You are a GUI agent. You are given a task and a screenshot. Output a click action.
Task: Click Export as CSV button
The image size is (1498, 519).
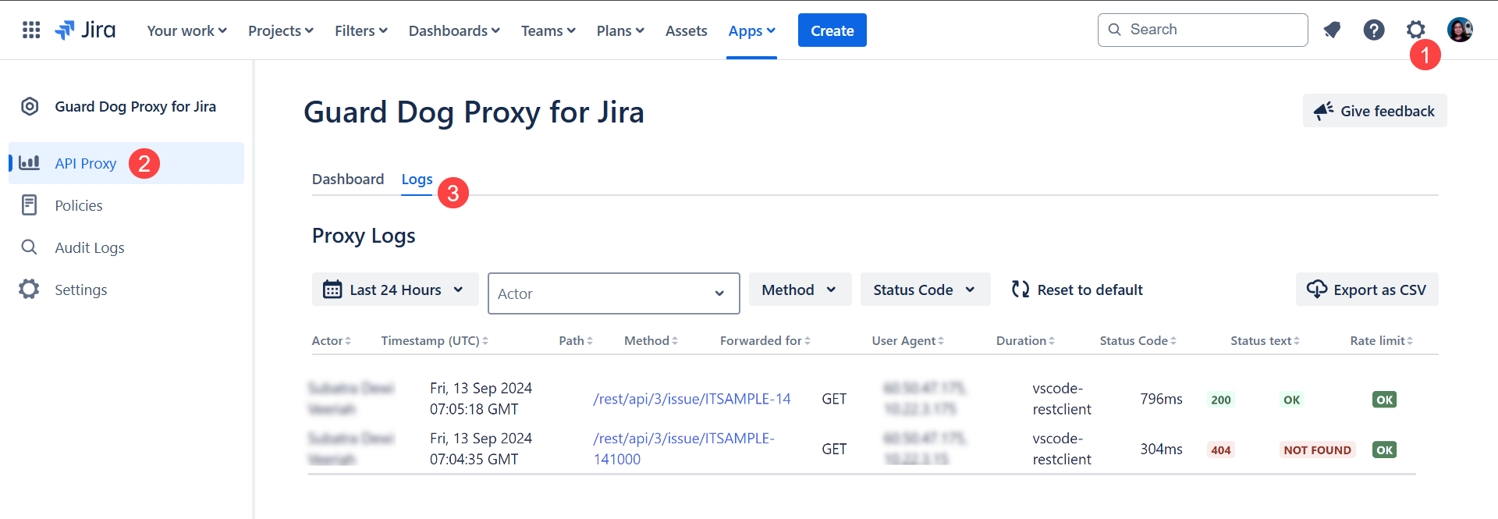pos(1367,290)
